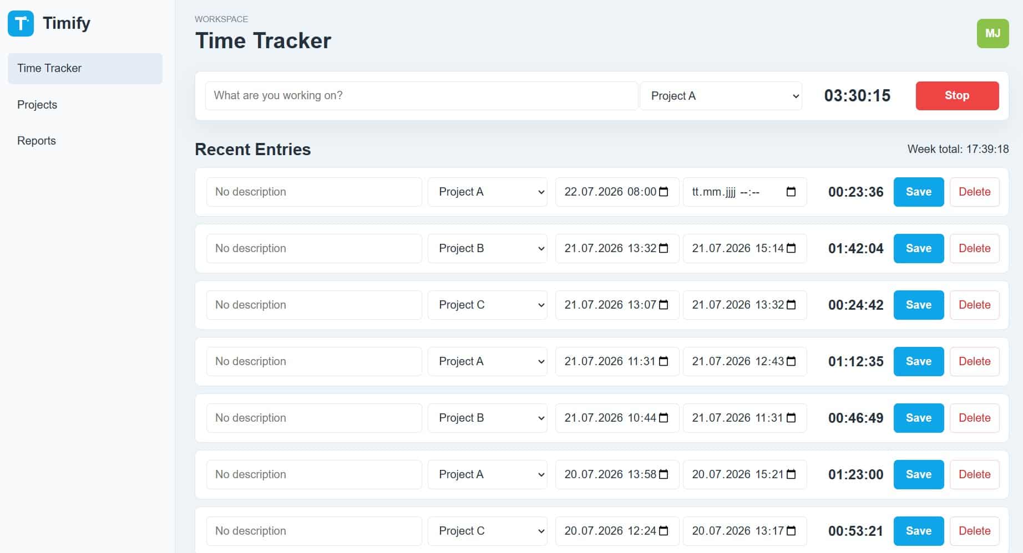1023x553 pixels.
Task: Stop the running timer
Action: 957,95
